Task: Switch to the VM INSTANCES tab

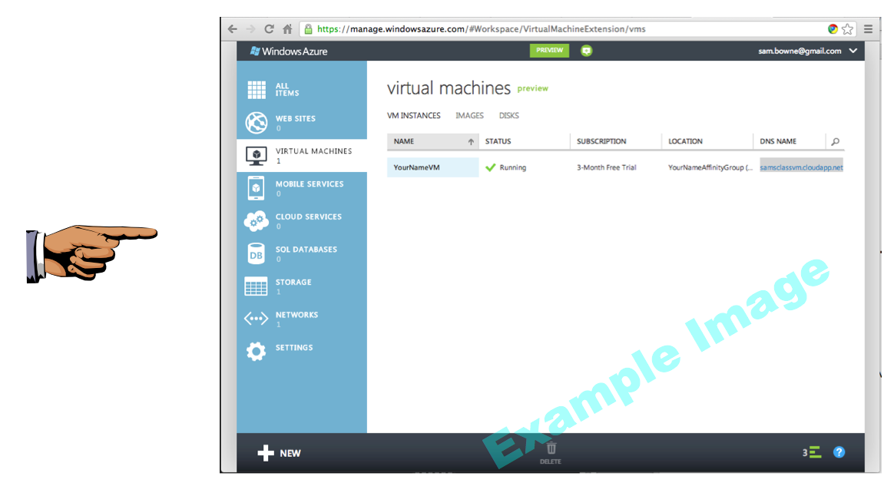Action: [x=413, y=115]
